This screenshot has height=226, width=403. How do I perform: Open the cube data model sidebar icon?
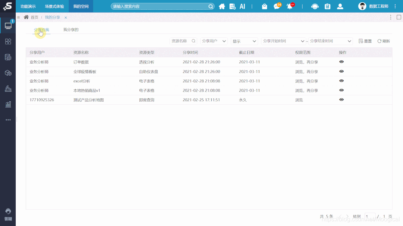(x=8, y=73)
